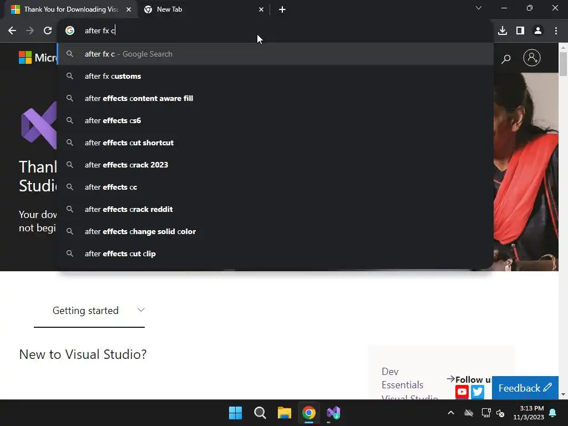Close the Thank You for Downloading tab

point(129,9)
